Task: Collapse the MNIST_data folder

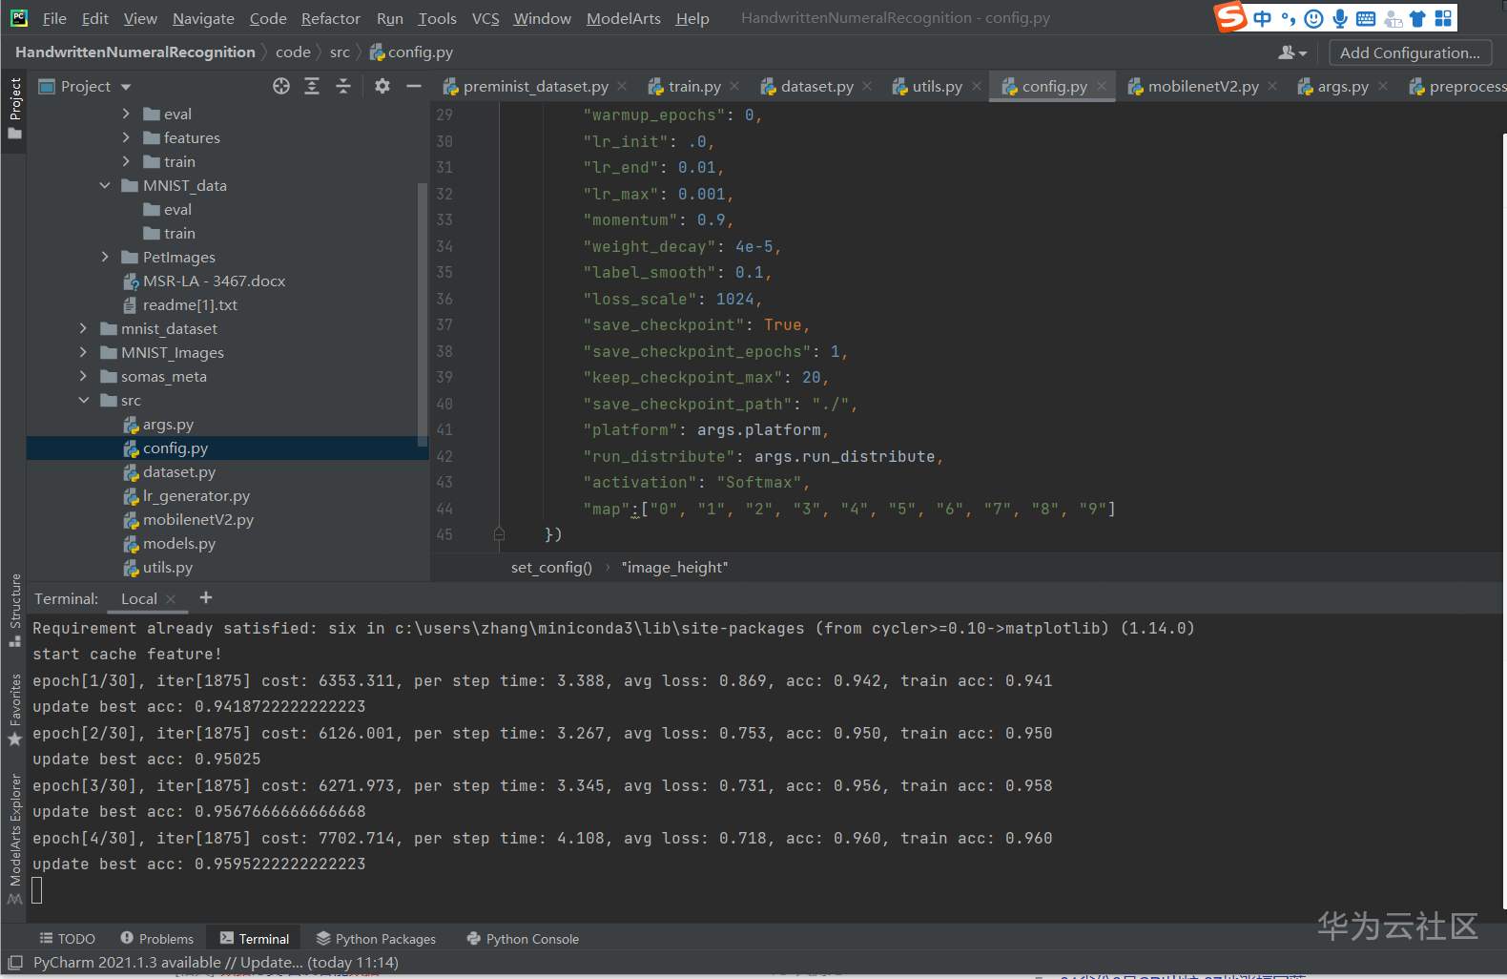Action: pos(105,185)
